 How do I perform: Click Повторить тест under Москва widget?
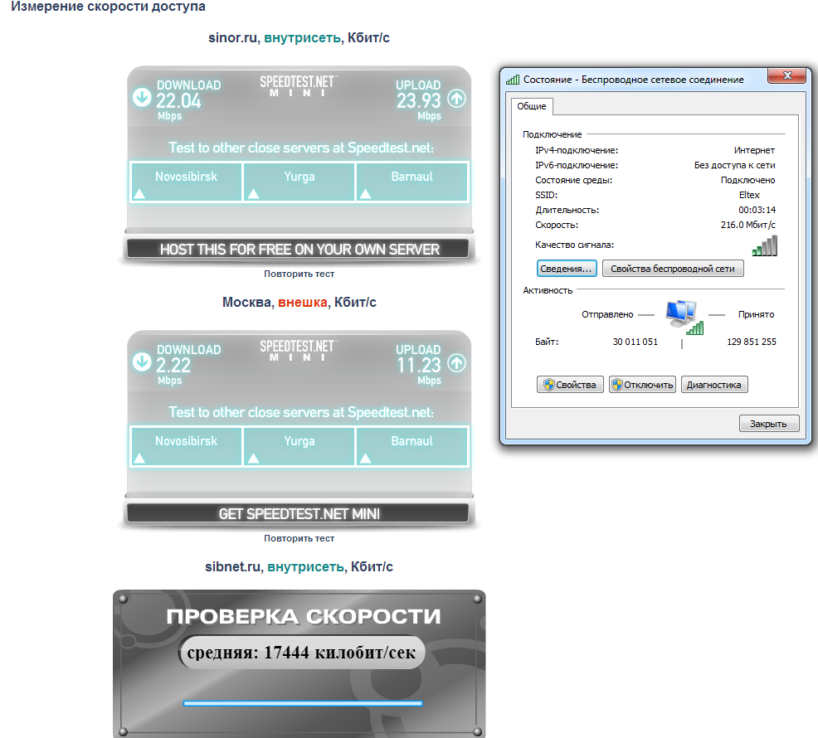click(299, 537)
